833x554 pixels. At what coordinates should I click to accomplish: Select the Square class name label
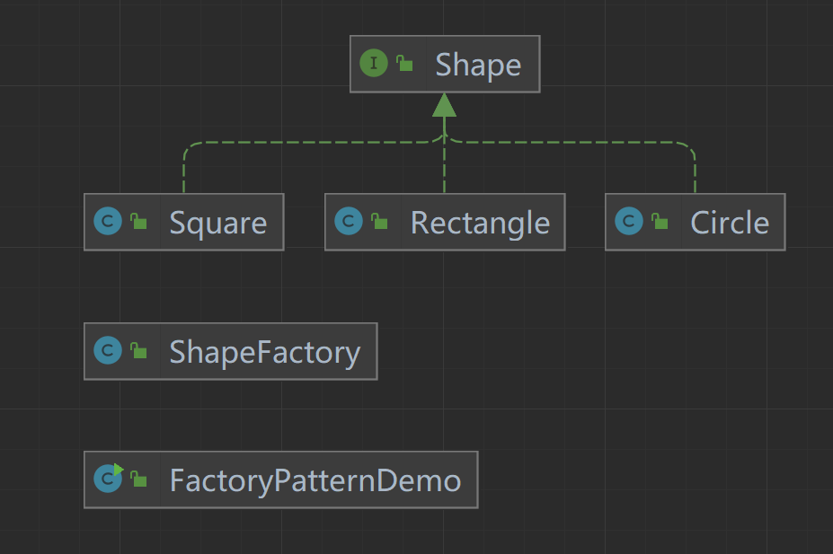(x=217, y=223)
